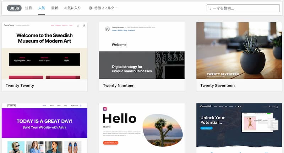Click the Twenty Twenty theme name

(20, 86)
